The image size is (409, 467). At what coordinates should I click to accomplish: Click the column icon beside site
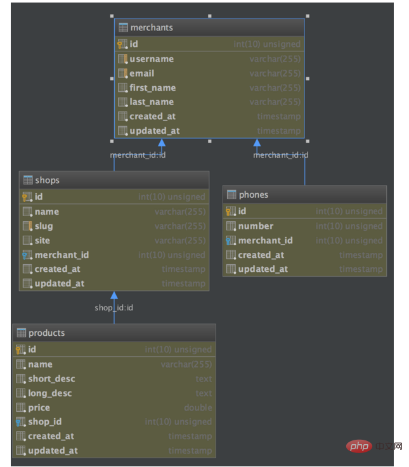coord(27,240)
